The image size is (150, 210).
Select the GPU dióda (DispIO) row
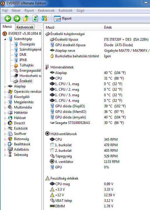coord(97,106)
